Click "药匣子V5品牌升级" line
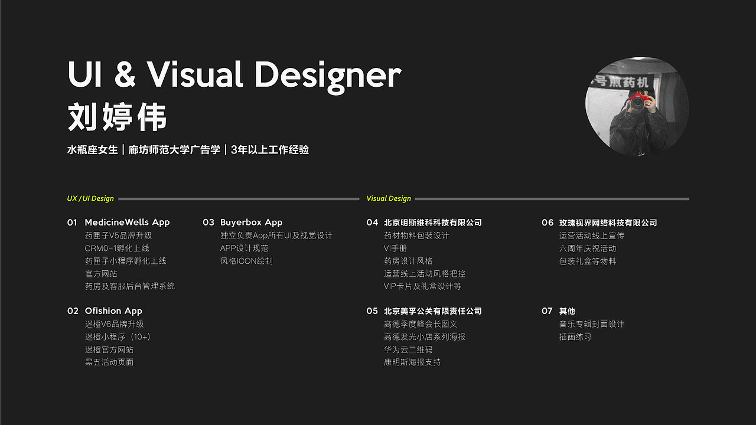 [118, 236]
